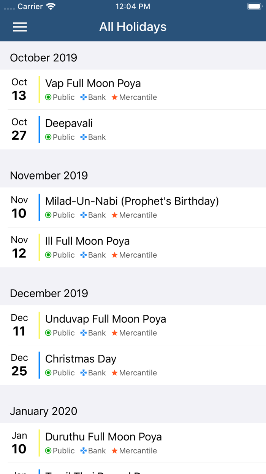This screenshot has height=474, width=266.
Task: Tap the Mercantile star beside Milad-Un-Nabi
Action: pyautogui.click(x=114, y=215)
